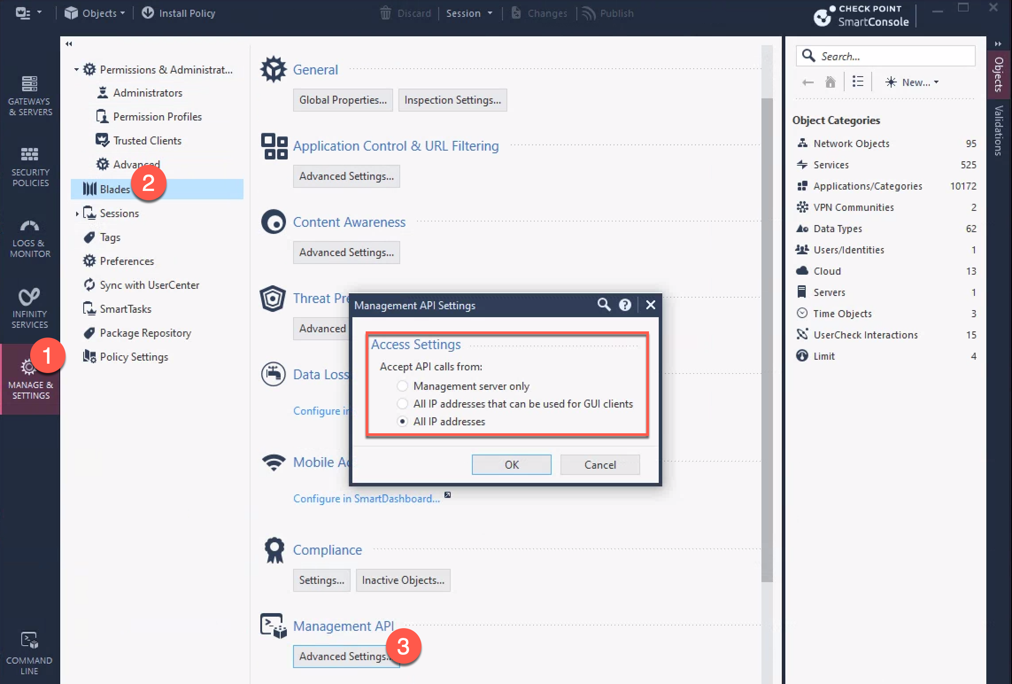Image resolution: width=1012 pixels, height=684 pixels.
Task: Close the Management API Settings dialog
Action: click(x=650, y=305)
